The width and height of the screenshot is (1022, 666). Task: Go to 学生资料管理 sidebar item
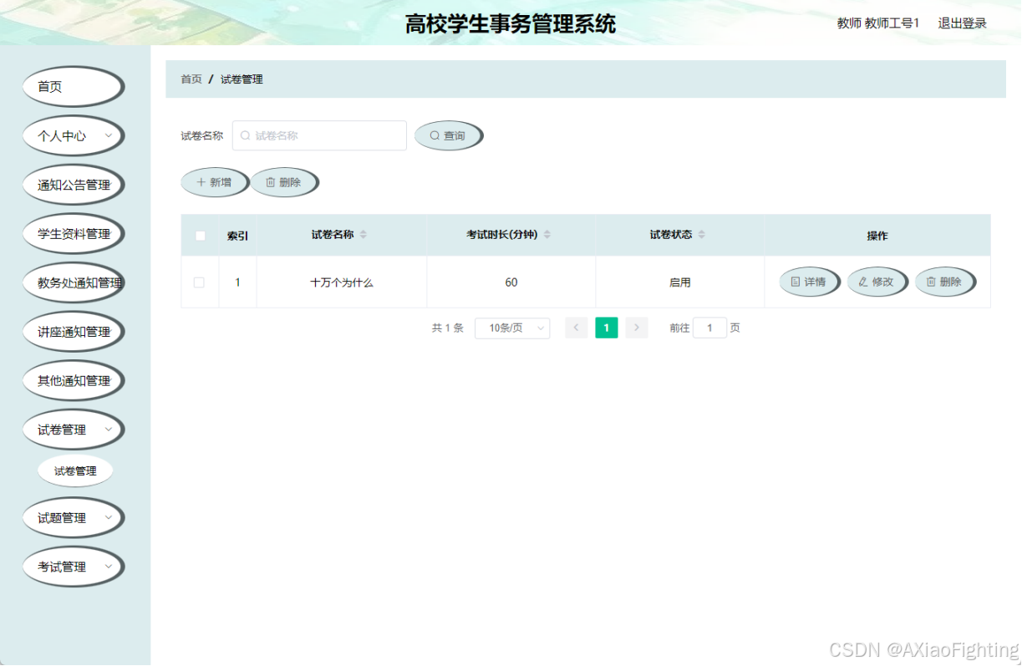(x=73, y=234)
